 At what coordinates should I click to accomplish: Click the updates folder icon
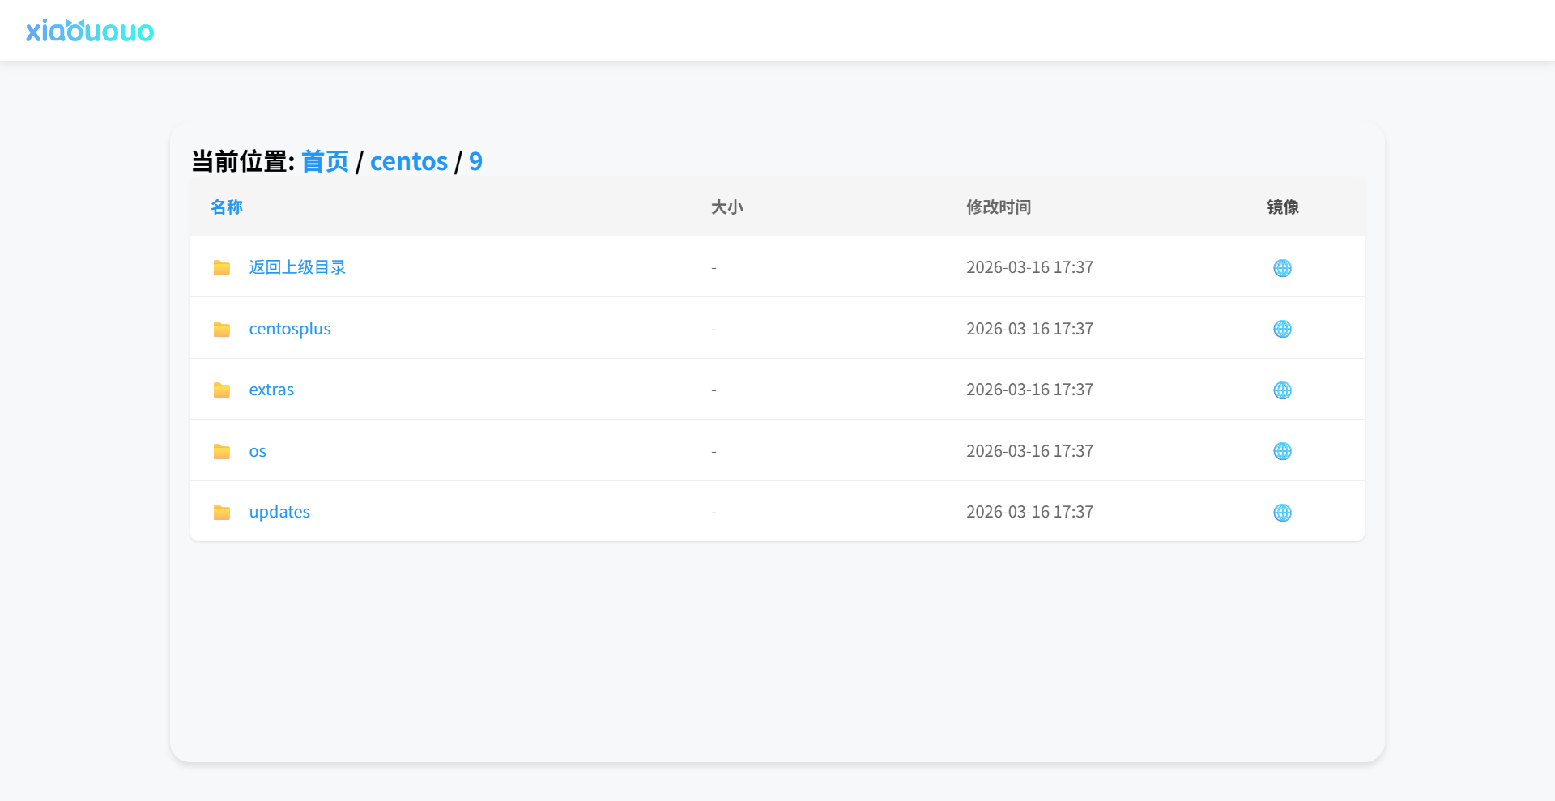click(x=222, y=513)
